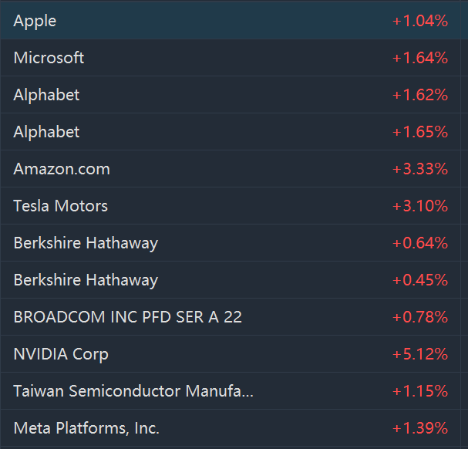Click Tesla Motors' +3.10% change value

coord(419,206)
